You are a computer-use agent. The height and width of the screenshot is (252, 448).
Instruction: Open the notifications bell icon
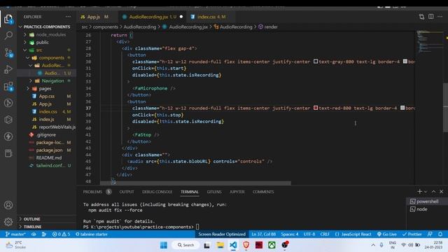tap(440, 234)
